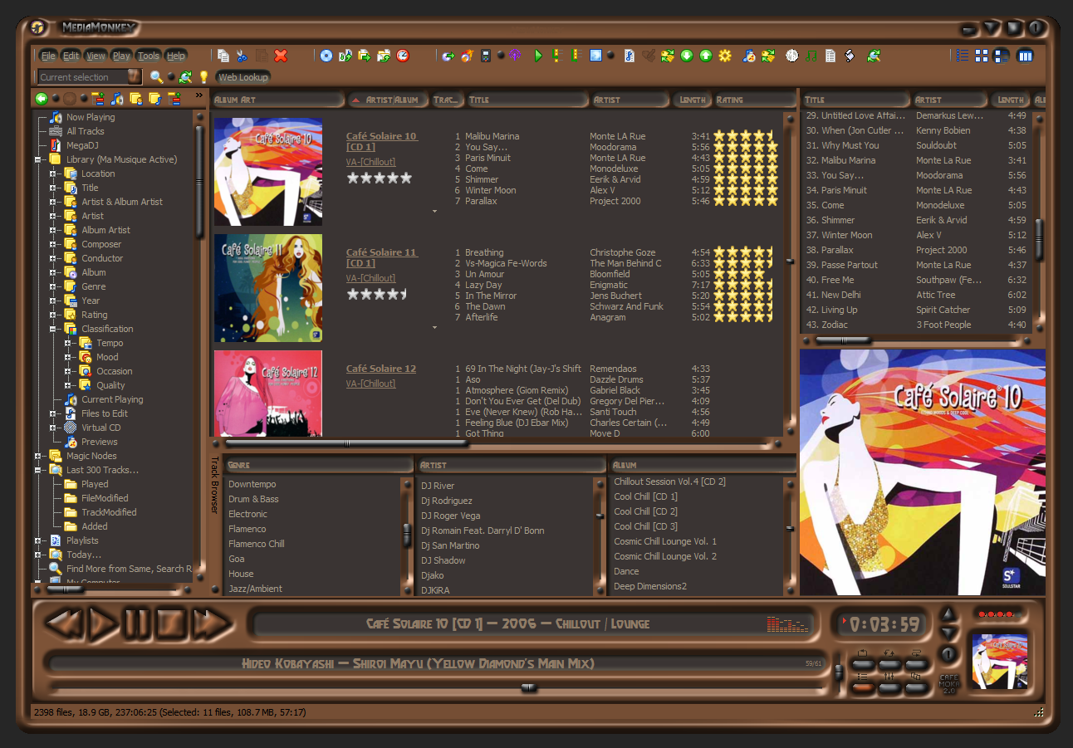Image resolution: width=1073 pixels, height=748 pixels.
Task: Click the playback seek bar slider handle
Action: click(528, 687)
